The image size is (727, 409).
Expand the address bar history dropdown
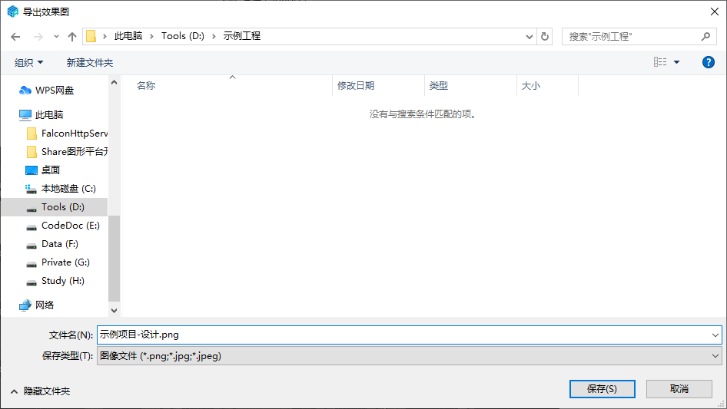529,36
